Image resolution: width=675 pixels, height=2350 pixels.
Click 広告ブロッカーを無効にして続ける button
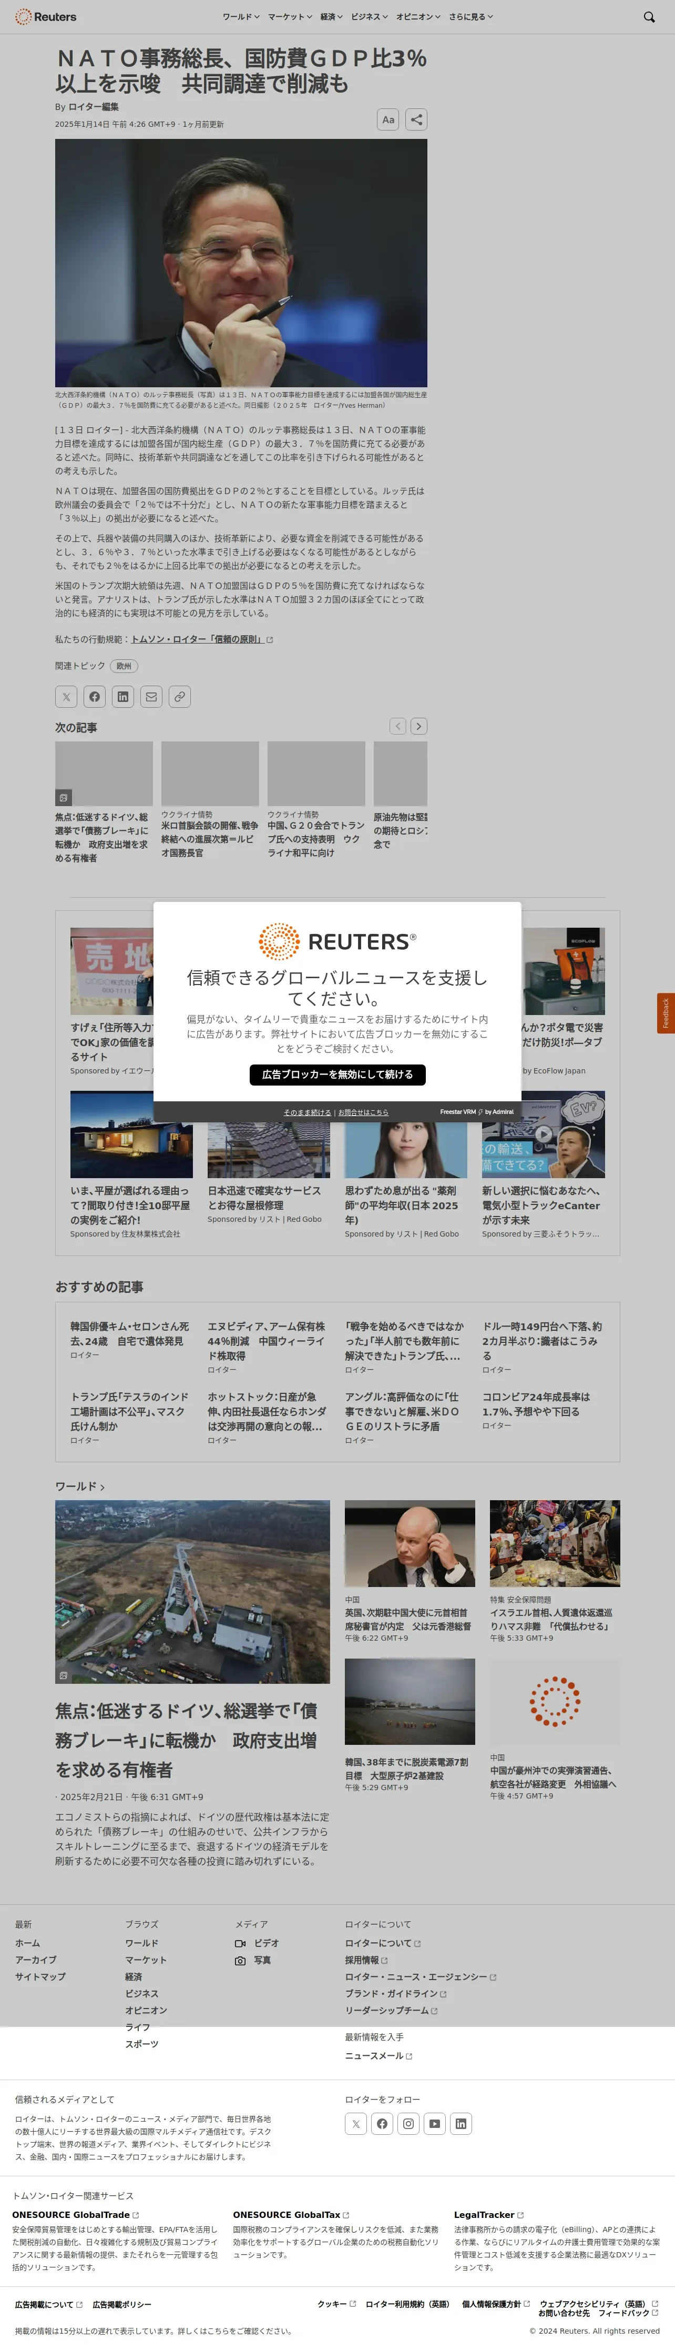337,1074
